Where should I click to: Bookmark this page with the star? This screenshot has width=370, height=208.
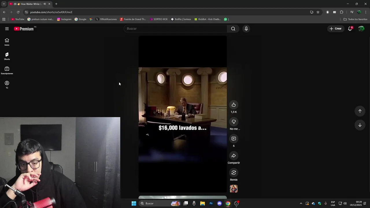point(318,12)
